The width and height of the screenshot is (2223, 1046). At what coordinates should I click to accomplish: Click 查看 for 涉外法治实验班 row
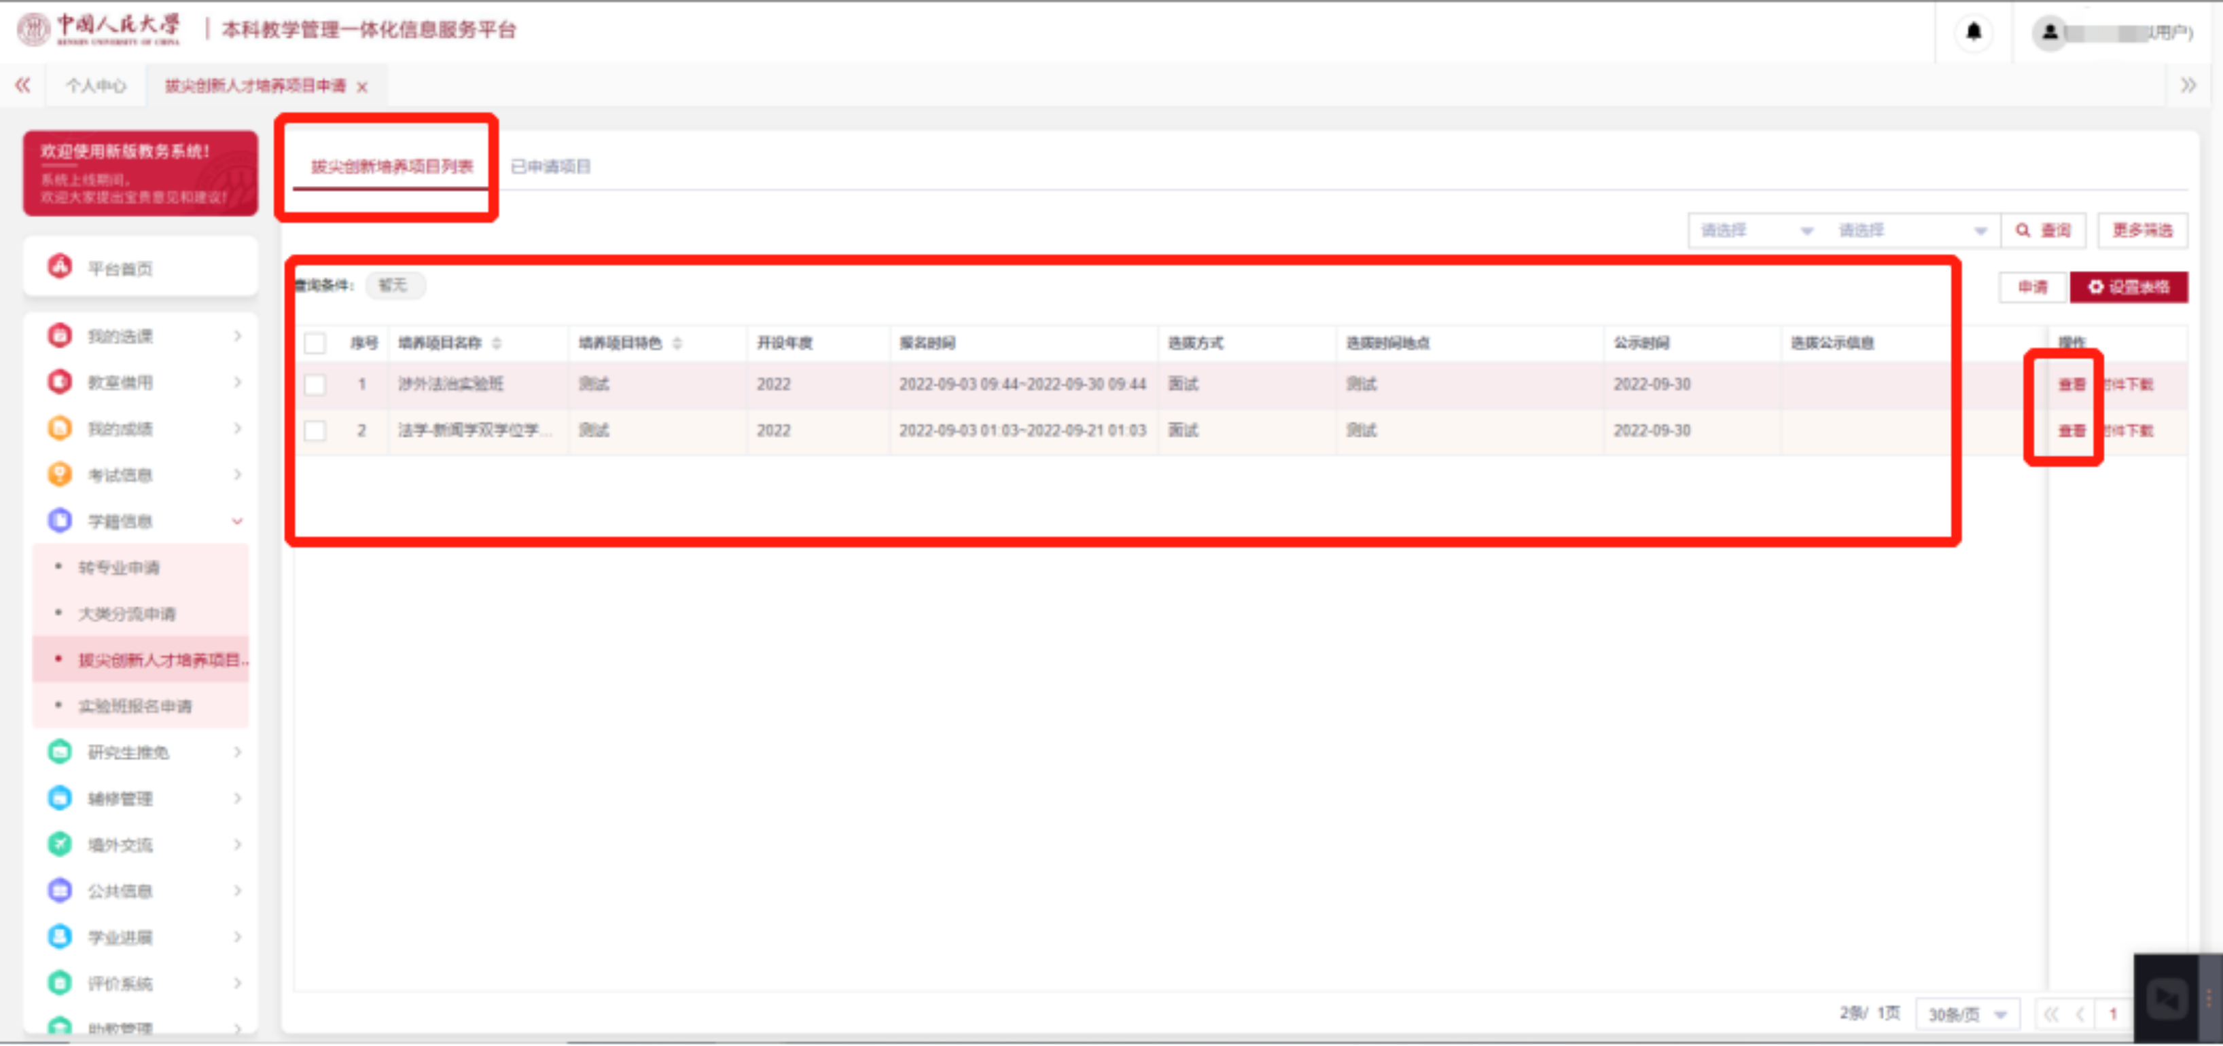coord(2071,385)
